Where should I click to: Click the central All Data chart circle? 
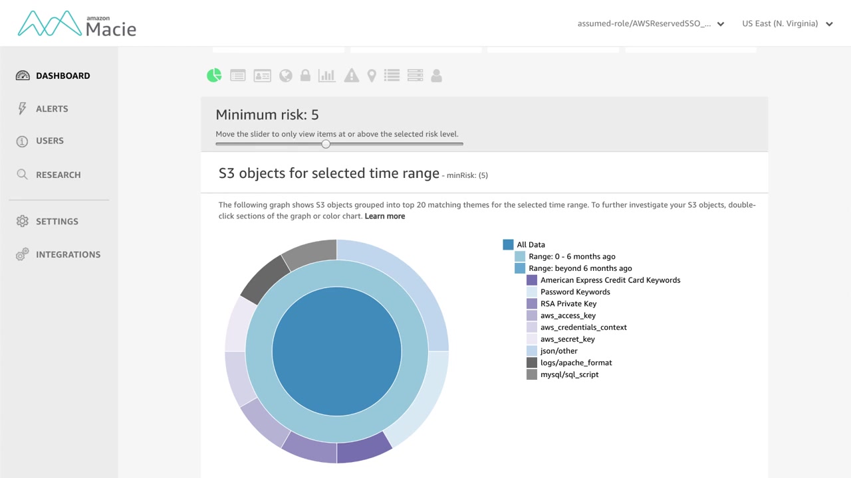336,351
